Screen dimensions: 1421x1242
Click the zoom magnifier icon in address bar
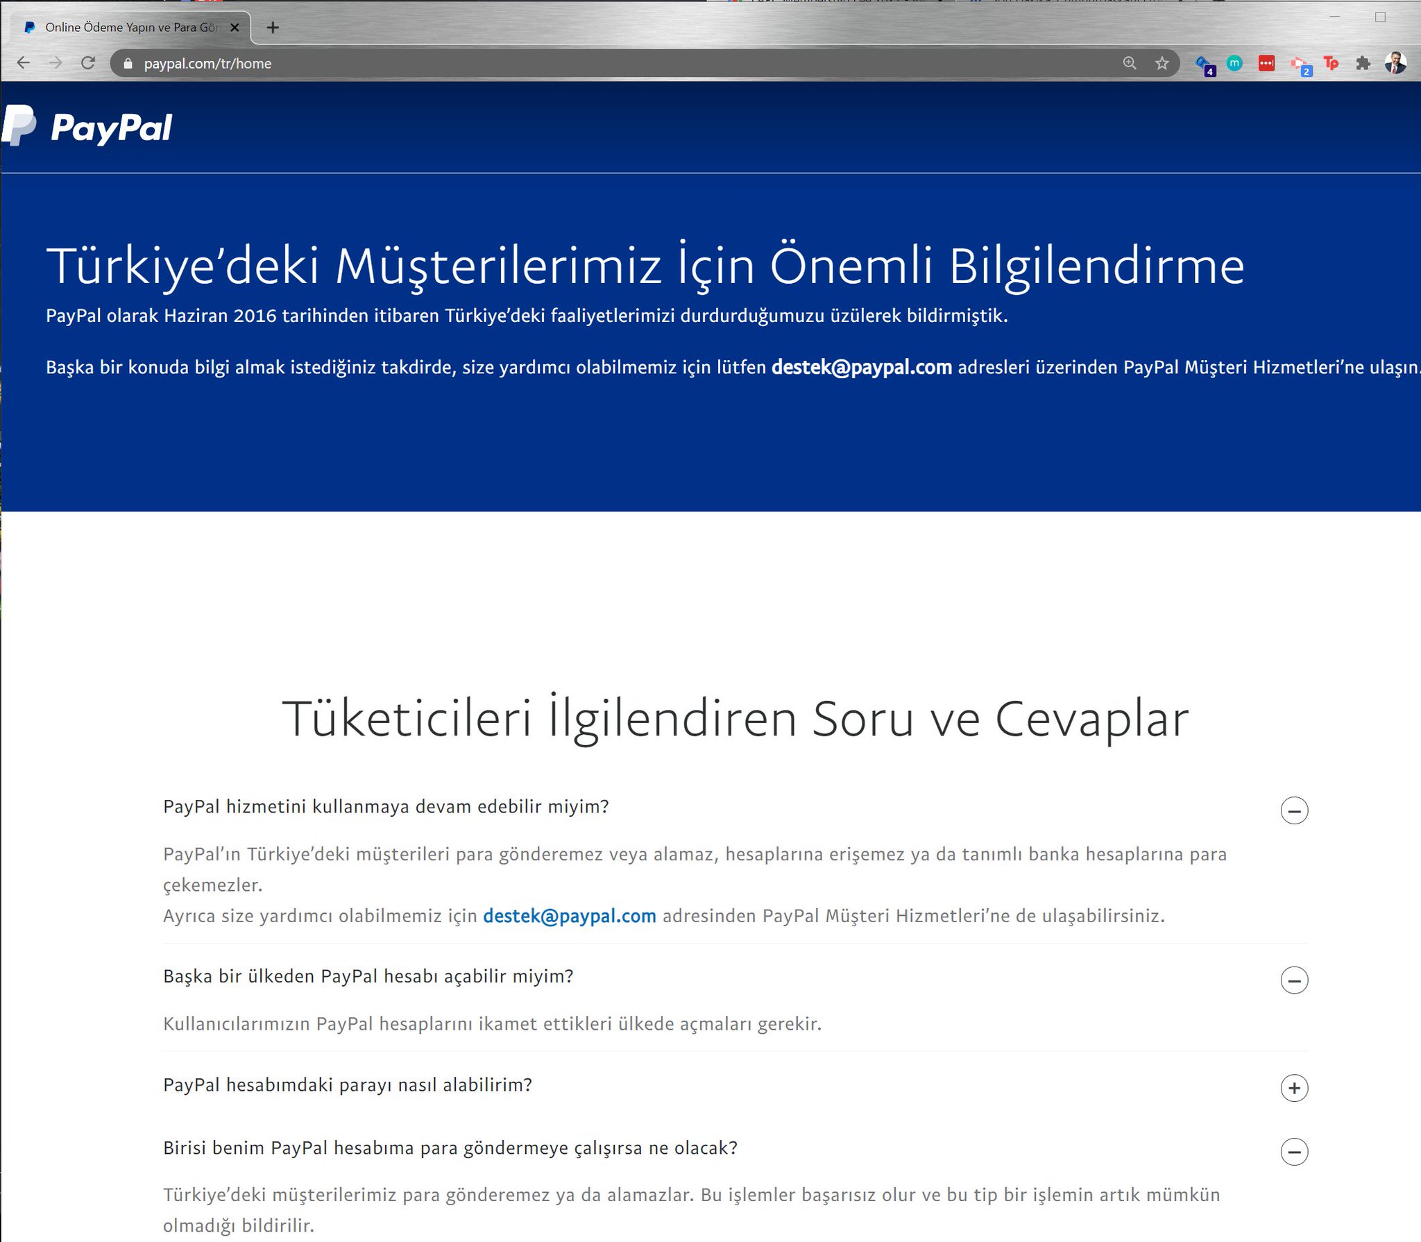(x=1130, y=64)
